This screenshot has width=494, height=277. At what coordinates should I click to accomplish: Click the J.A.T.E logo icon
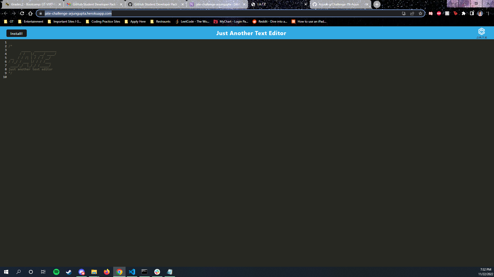(x=481, y=32)
